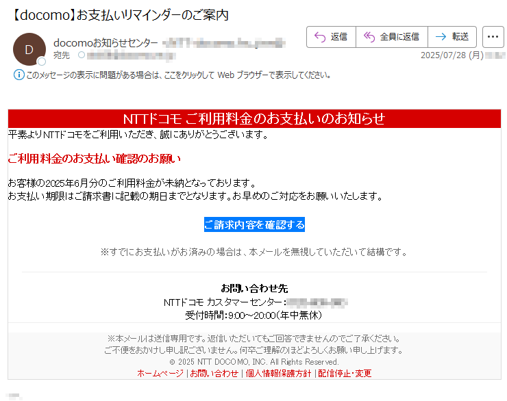Viewport: 507px width, 401px height.
Task: Open the 個人情報保護方針 footer link
Action: (278, 373)
